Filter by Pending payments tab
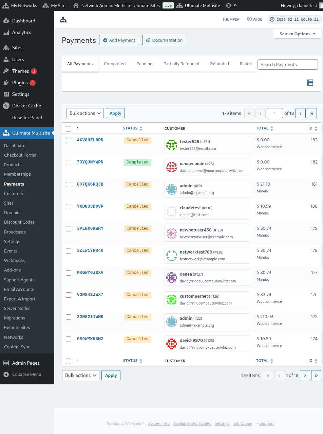323x434 pixels. pyautogui.click(x=145, y=64)
